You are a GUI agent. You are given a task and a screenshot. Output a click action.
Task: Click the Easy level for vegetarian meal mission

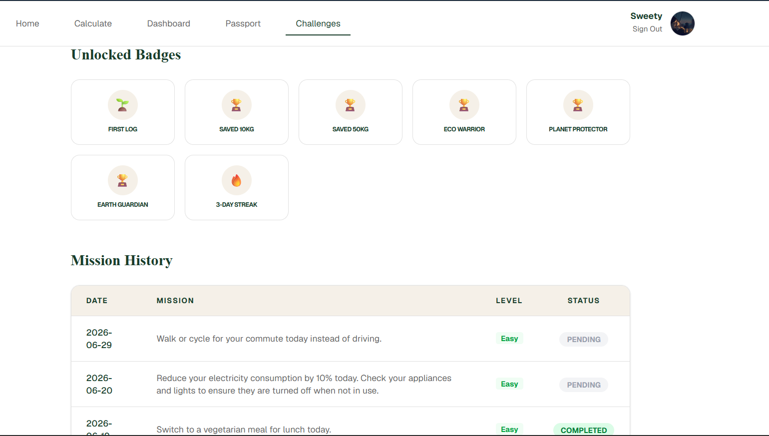[x=509, y=430]
